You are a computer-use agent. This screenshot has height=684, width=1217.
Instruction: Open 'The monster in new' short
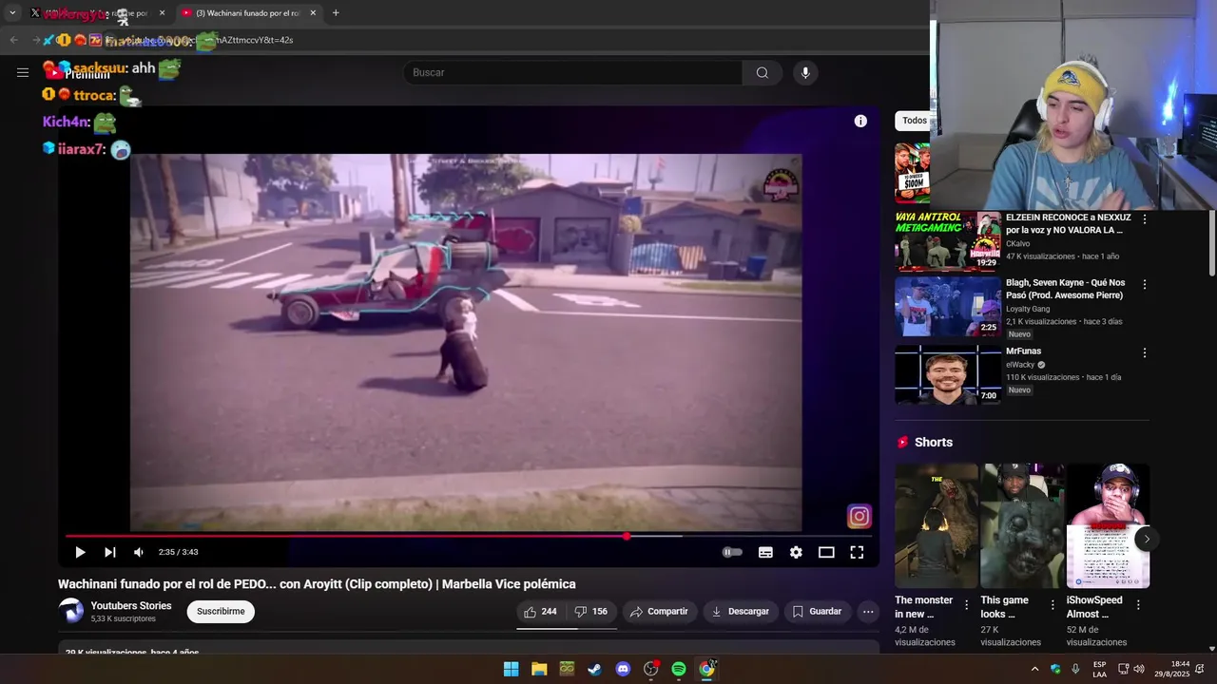pos(937,525)
